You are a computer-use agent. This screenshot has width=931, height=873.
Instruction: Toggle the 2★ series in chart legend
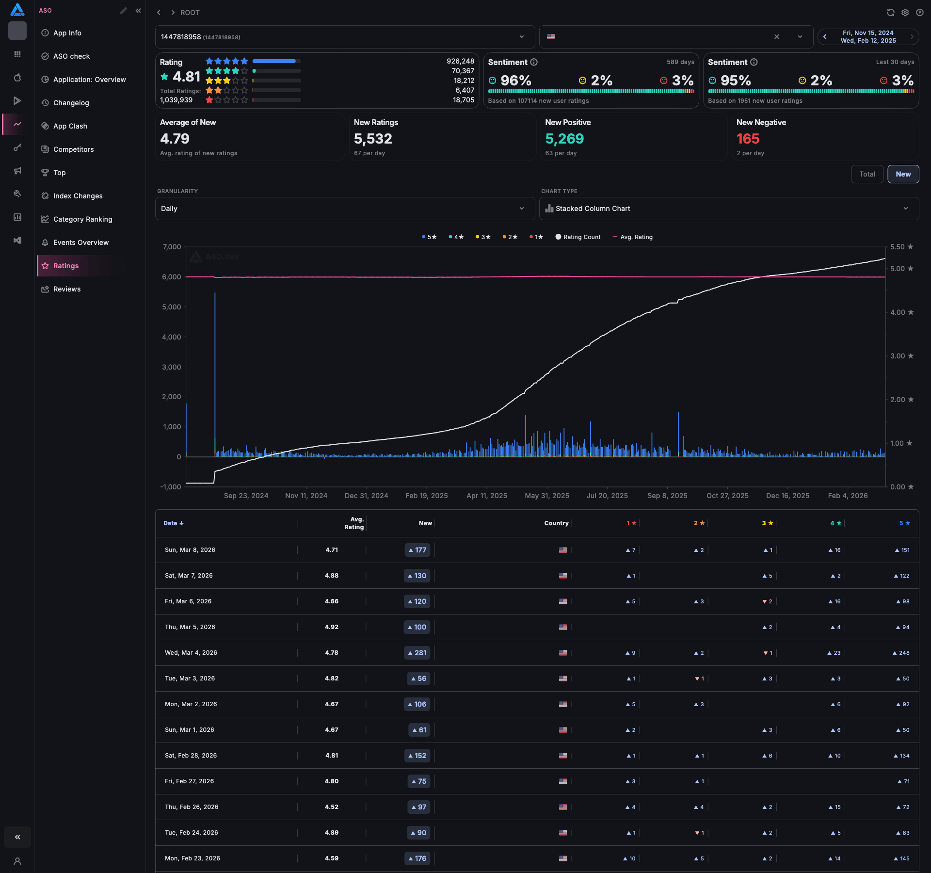510,237
